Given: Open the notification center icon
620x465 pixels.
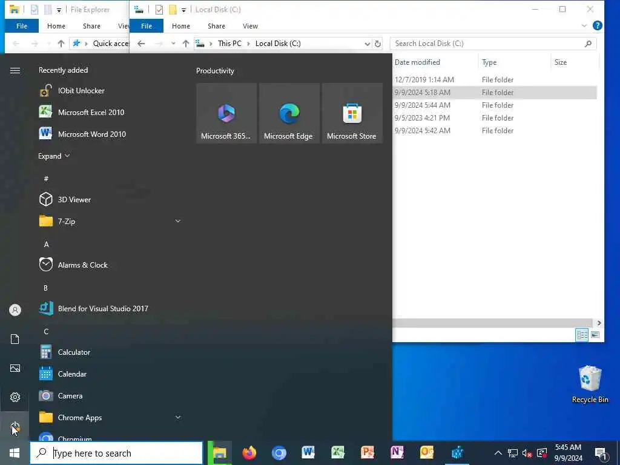Looking at the screenshot, I should [x=601, y=453].
